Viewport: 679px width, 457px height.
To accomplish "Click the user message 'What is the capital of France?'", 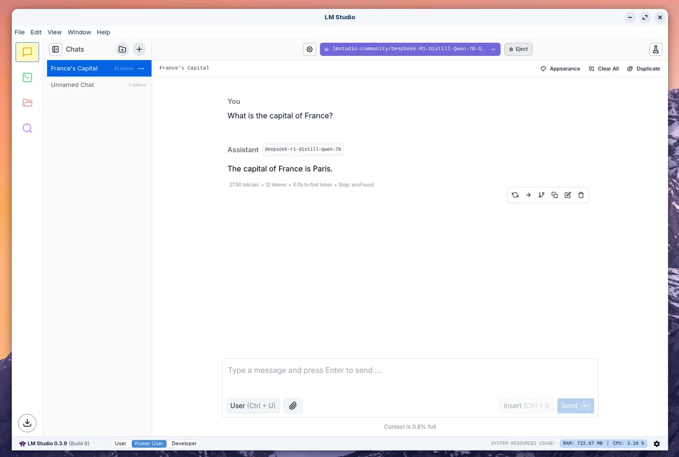I will point(280,116).
